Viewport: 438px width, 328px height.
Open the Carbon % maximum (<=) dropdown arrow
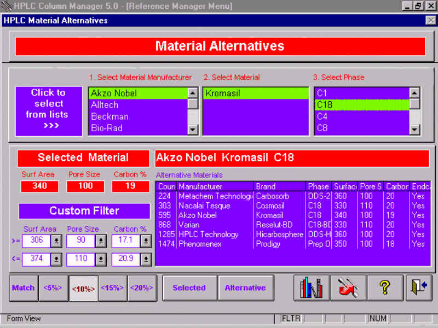pos(146,259)
